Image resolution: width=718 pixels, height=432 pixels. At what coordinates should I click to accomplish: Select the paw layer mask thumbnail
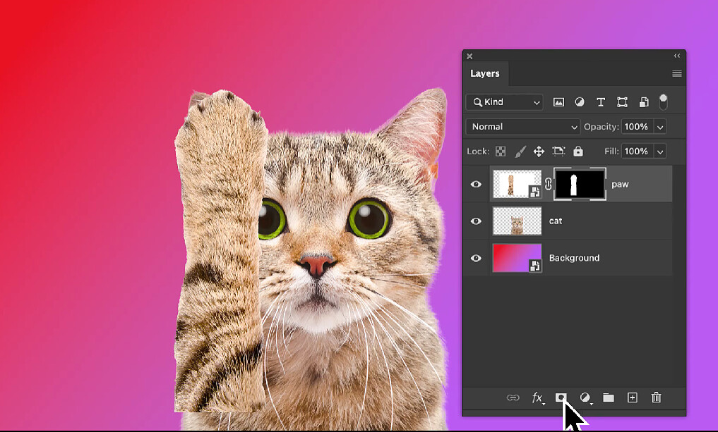point(580,185)
